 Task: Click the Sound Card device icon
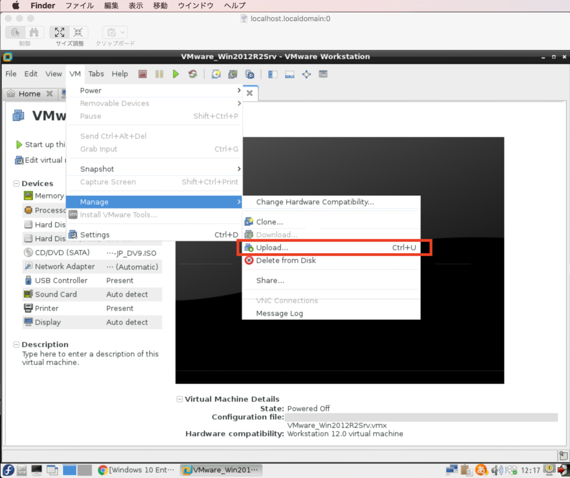(28, 294)
